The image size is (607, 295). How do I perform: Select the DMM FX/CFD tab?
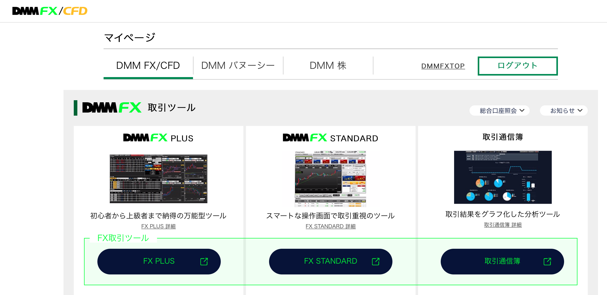[148, 66]
